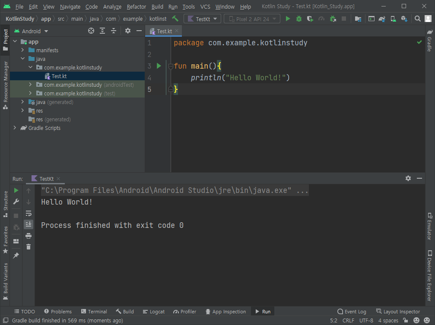Open run configuration wrench in Run panel
The image size is (435, 325).
point(16,202)
